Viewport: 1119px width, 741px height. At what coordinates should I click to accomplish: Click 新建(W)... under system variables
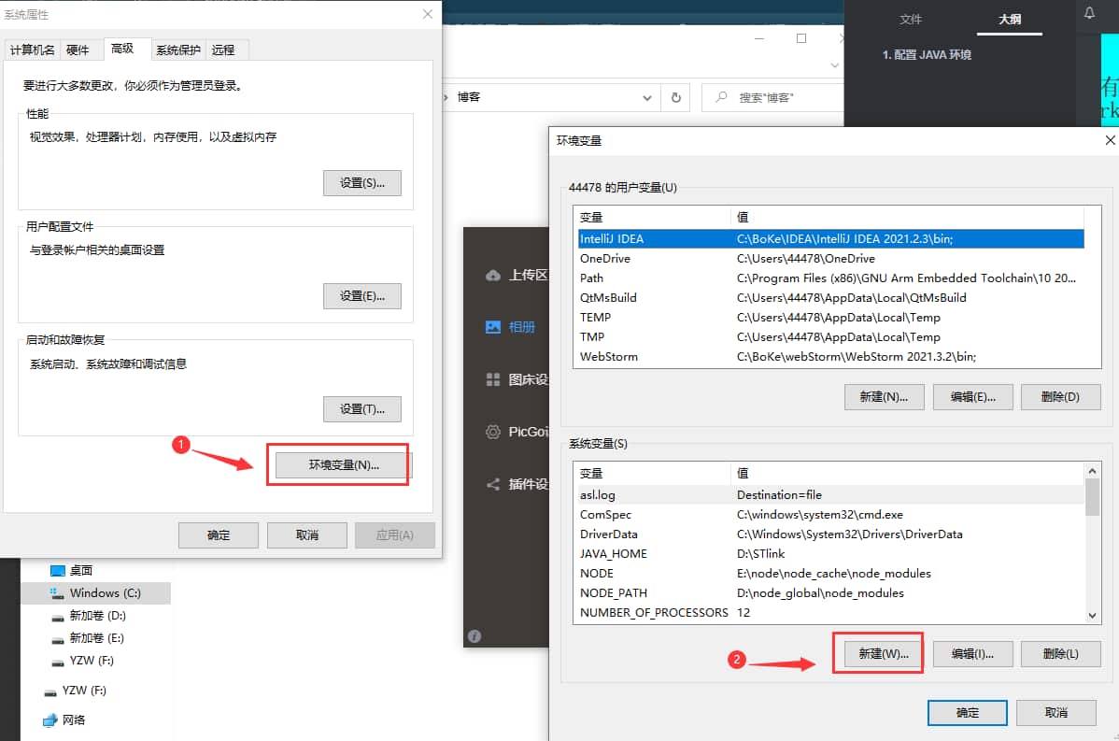point(883,654)
